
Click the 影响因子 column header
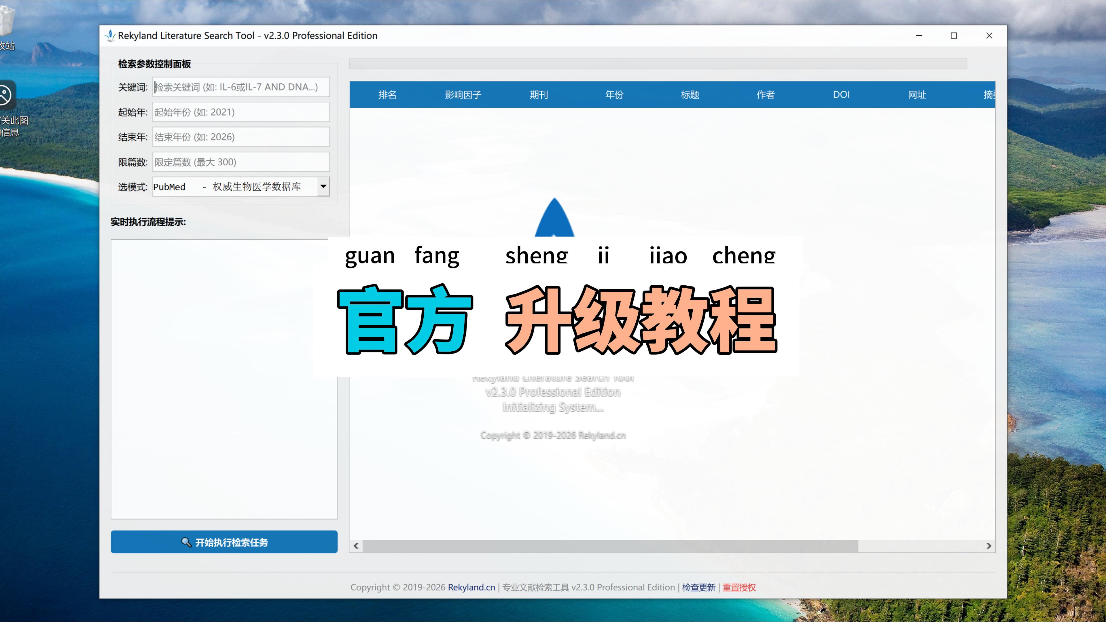[463, 94]
